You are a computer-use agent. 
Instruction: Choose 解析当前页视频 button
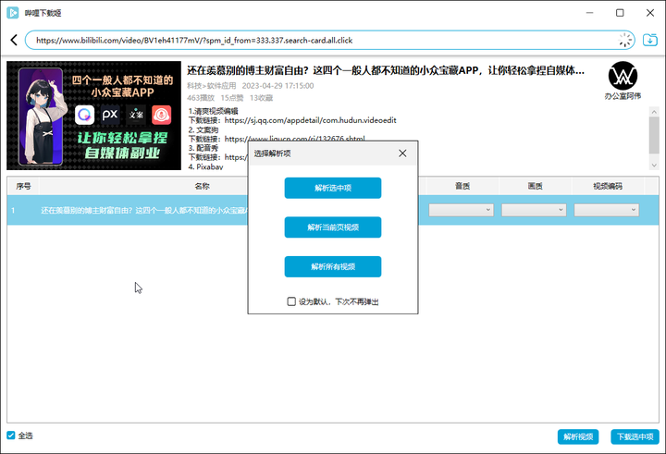click(x=333, y=227)
